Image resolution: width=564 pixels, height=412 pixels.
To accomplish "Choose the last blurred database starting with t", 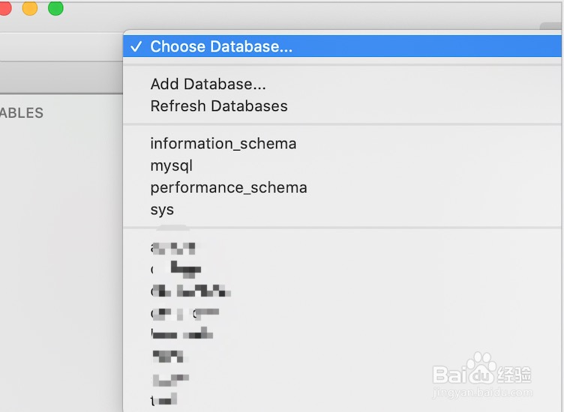I will click(x=163, y=400).
